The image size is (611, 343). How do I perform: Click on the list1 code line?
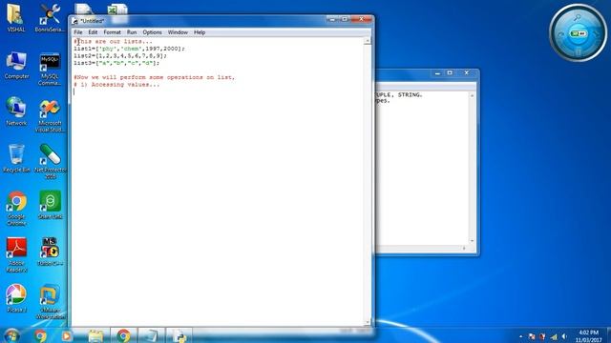point(129,49)
